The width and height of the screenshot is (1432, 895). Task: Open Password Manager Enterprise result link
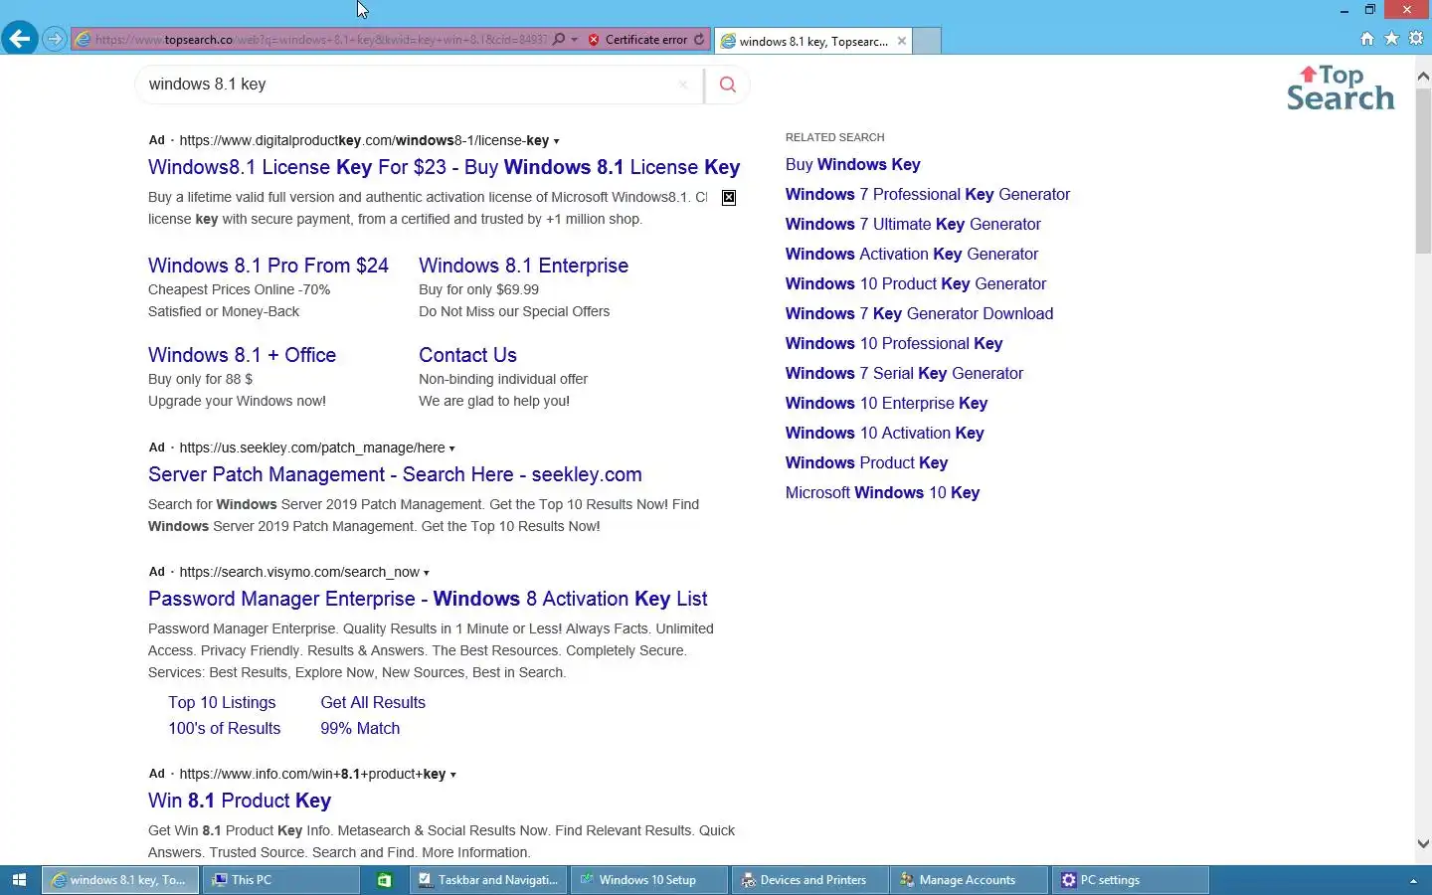(x=428, y=599)
